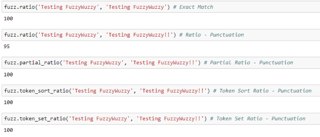The height and width of the screenshot is (137, 320).
Task: Click the Exact Match fuzz.ratio code cell
Action: [x=161, y=7]
